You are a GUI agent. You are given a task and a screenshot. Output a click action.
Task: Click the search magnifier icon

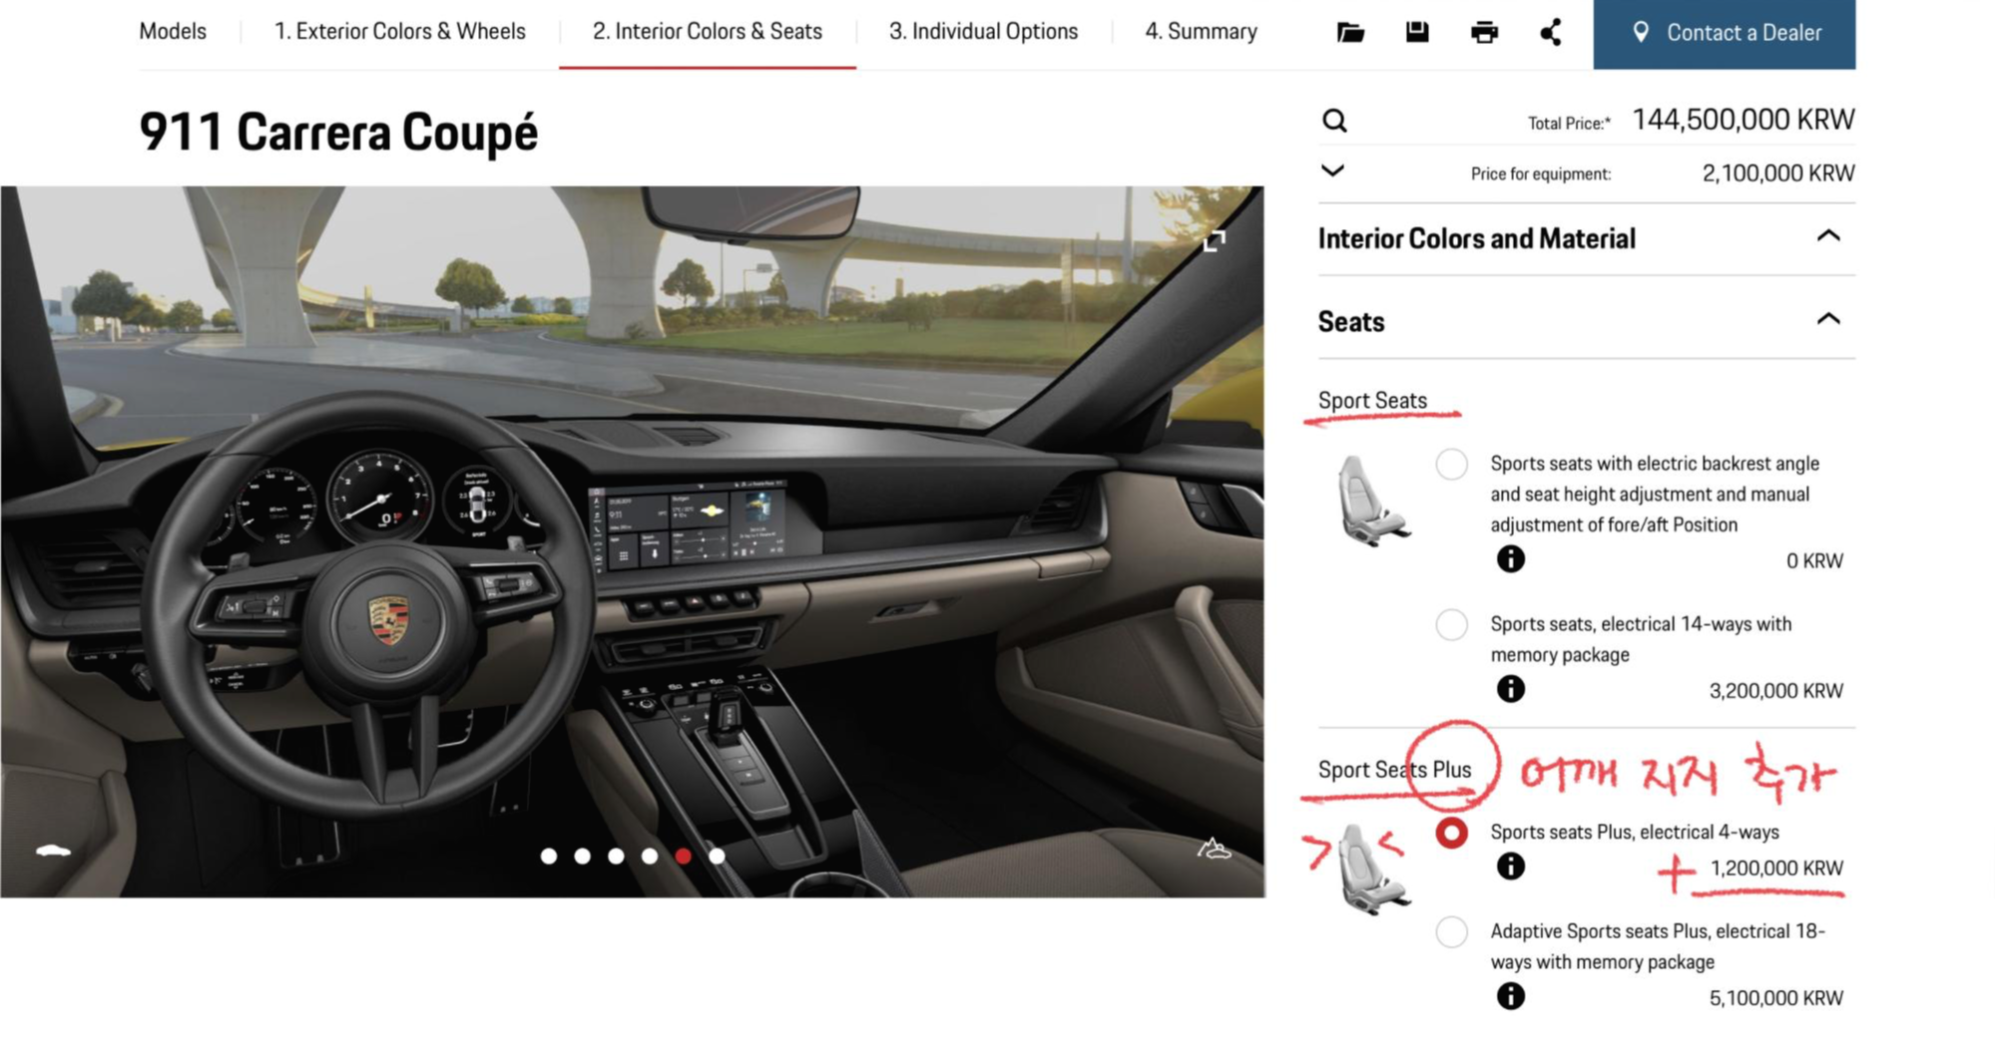[x=1334, y=121]
